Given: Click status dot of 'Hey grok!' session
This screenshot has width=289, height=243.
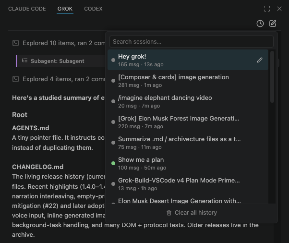Looking at the screenshot, I should 113,60.
